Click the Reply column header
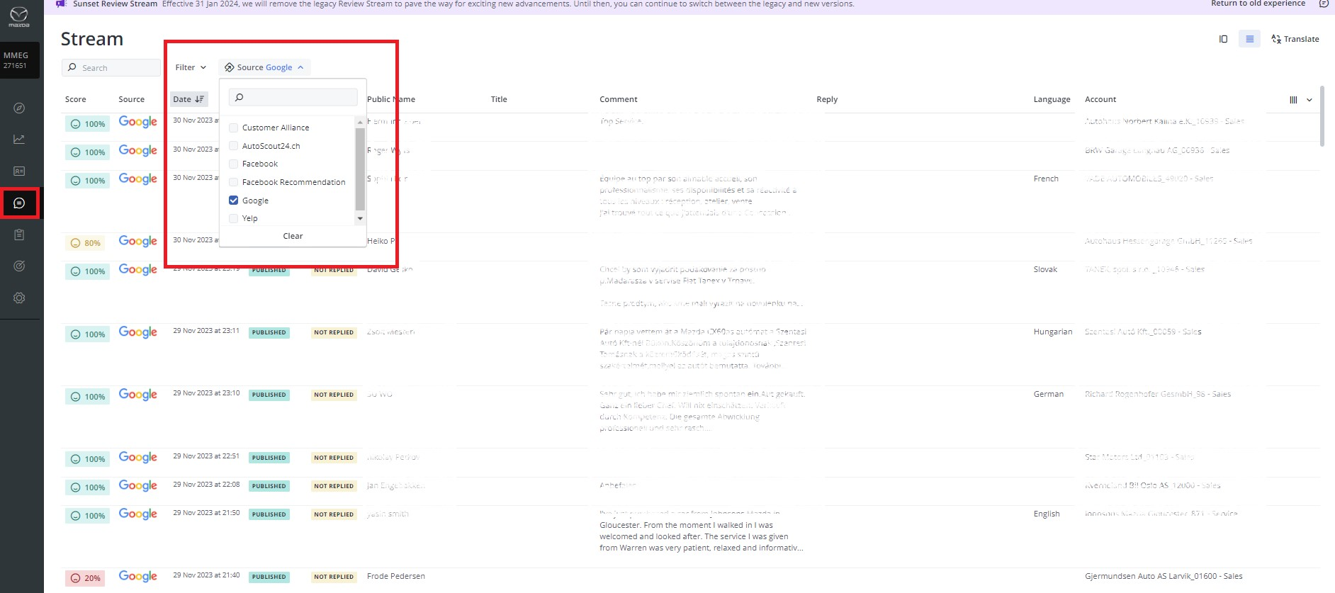Viewport: 1335px width, 593px height. tap(827, 99)
